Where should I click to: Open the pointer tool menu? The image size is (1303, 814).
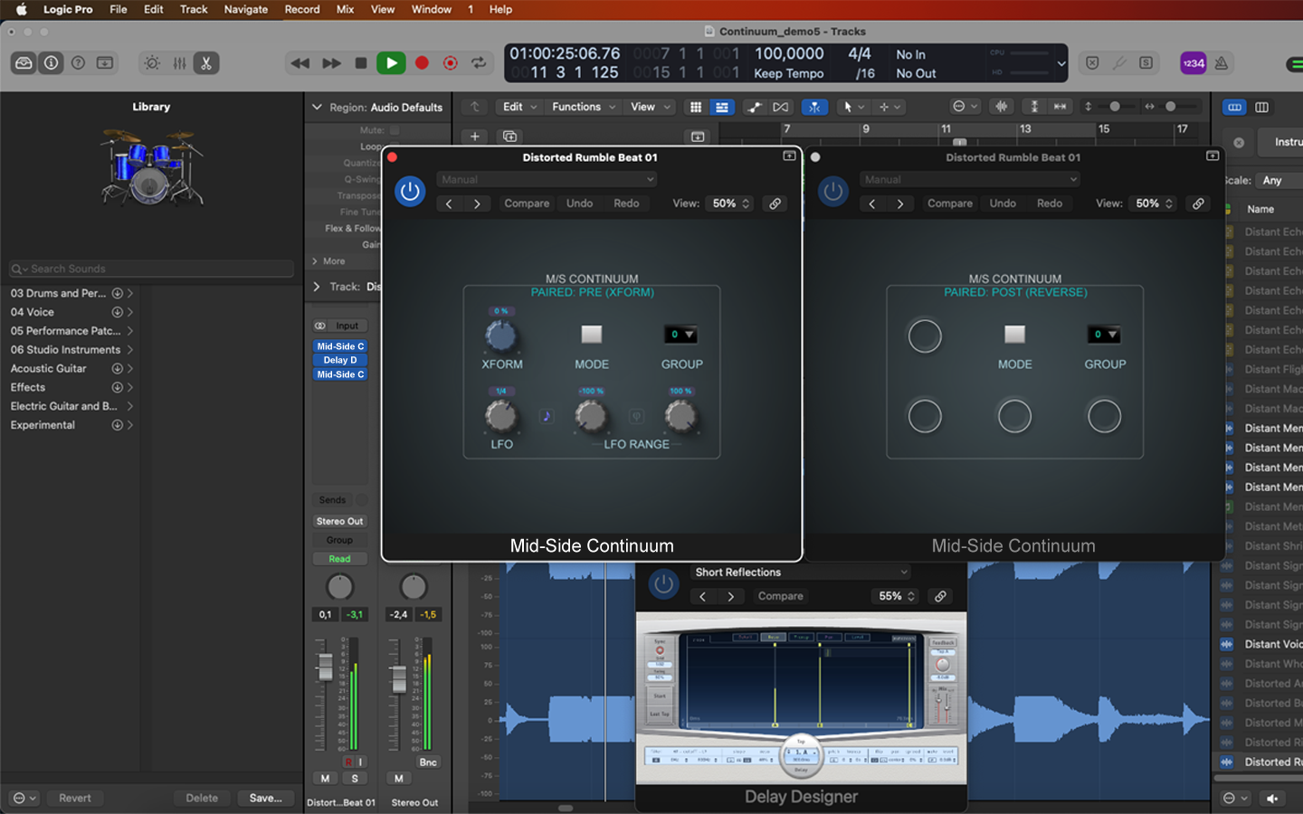click(854, 107)
